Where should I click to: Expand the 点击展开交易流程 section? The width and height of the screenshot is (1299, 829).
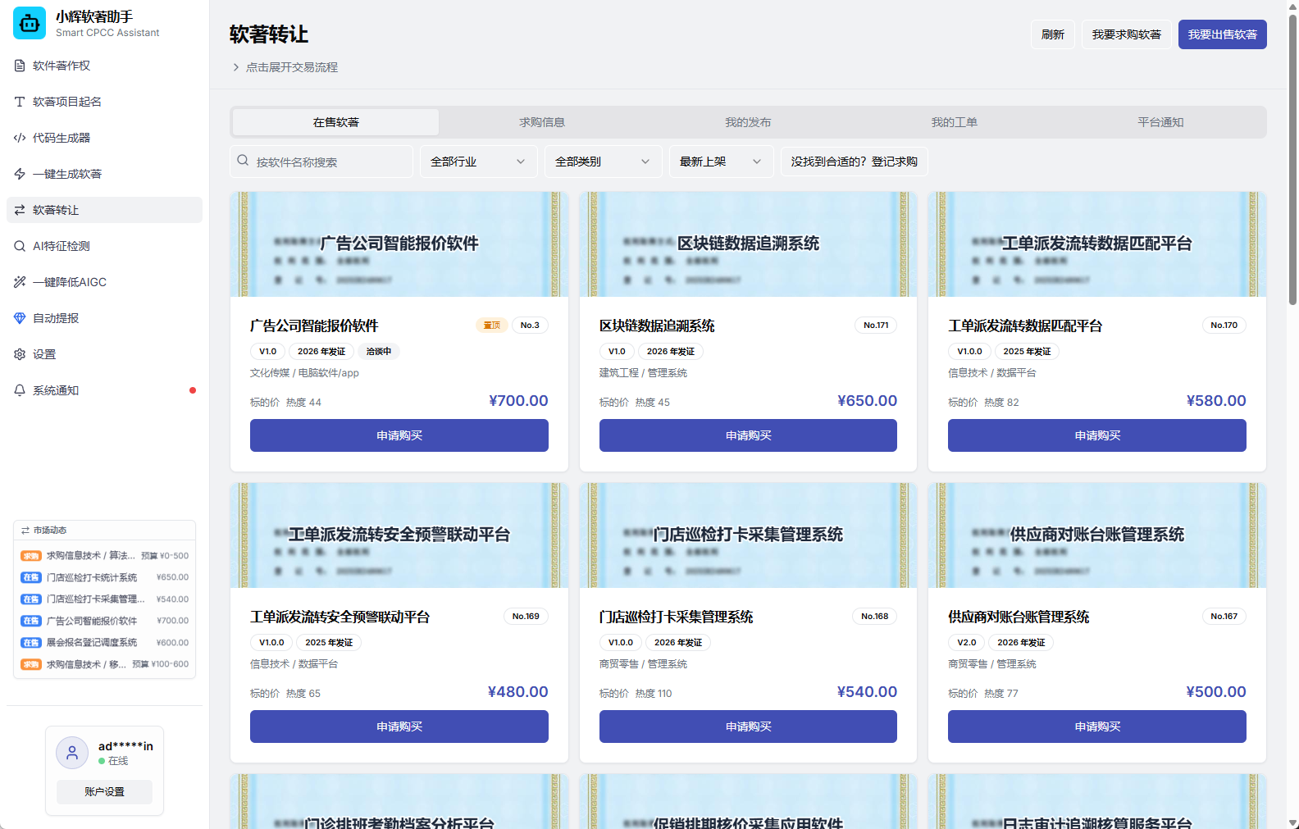click(285, 67)
